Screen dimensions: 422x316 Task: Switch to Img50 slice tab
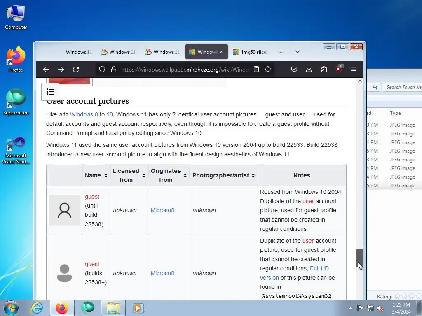[250, 52]
